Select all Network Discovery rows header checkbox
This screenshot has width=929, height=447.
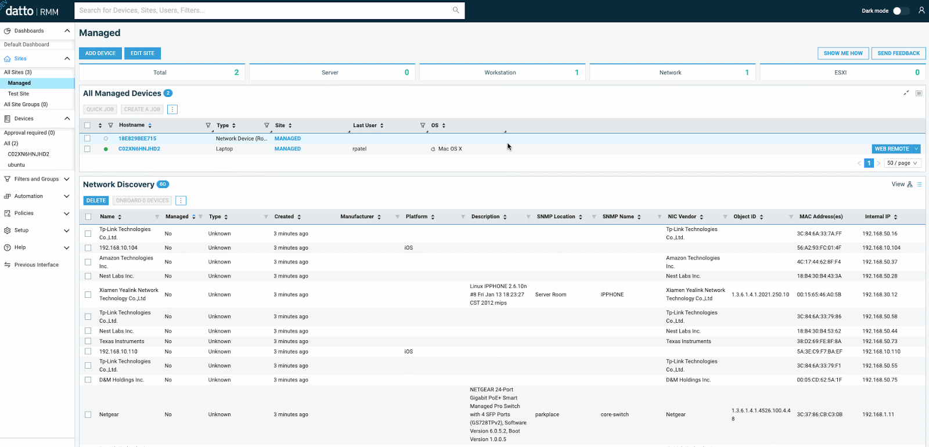[x=88, y=217]
